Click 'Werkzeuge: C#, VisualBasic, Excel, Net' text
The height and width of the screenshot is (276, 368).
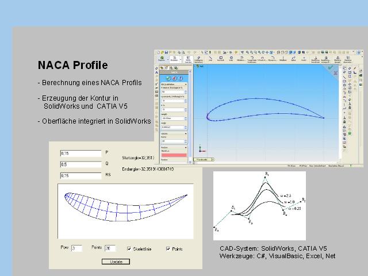(277, 256)
